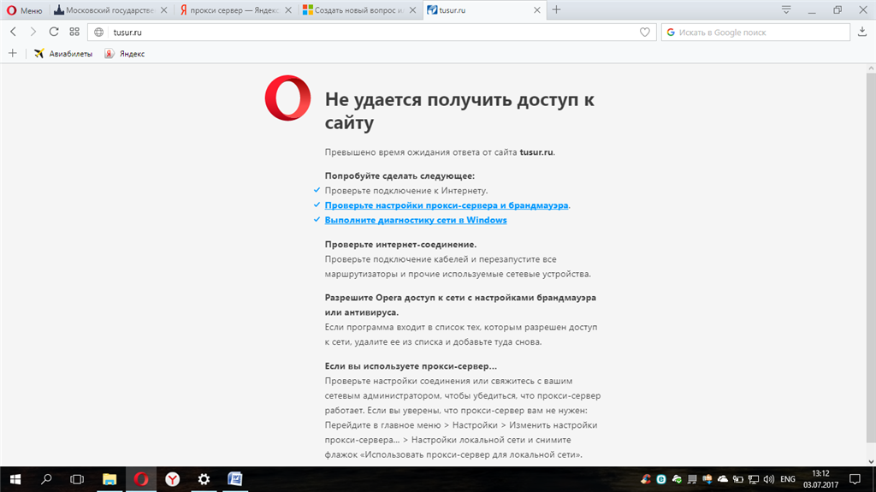Image resolution: width=876 pixels, height=492 pixels.
Task: Click Opera icon in taskbar
Action: [141, 479]
